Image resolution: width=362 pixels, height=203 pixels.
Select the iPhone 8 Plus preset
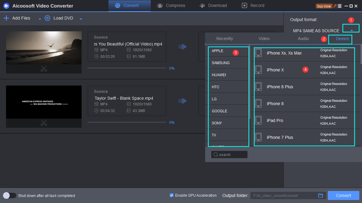pyautogui.click(x=305, y=86)
